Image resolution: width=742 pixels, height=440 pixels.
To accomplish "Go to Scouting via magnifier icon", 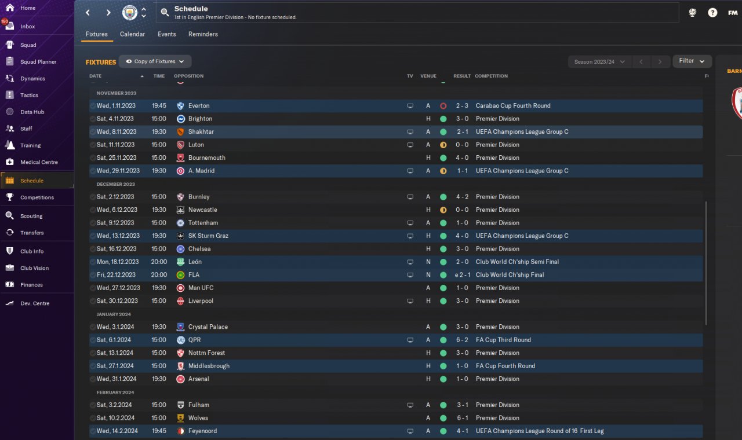I will coord(10,216).
